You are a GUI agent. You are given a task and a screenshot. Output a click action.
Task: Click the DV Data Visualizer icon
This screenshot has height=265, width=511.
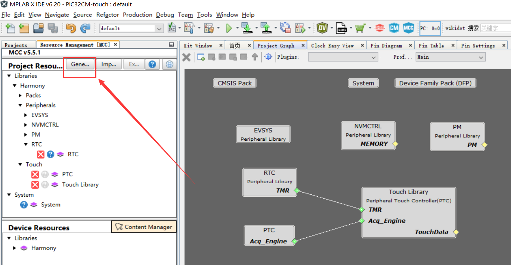click(x=322, y=28)
